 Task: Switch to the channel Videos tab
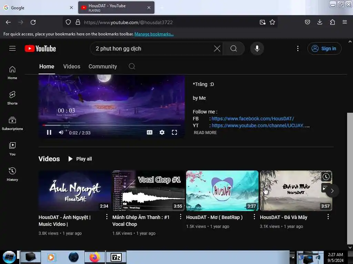[x=72, y=66]
